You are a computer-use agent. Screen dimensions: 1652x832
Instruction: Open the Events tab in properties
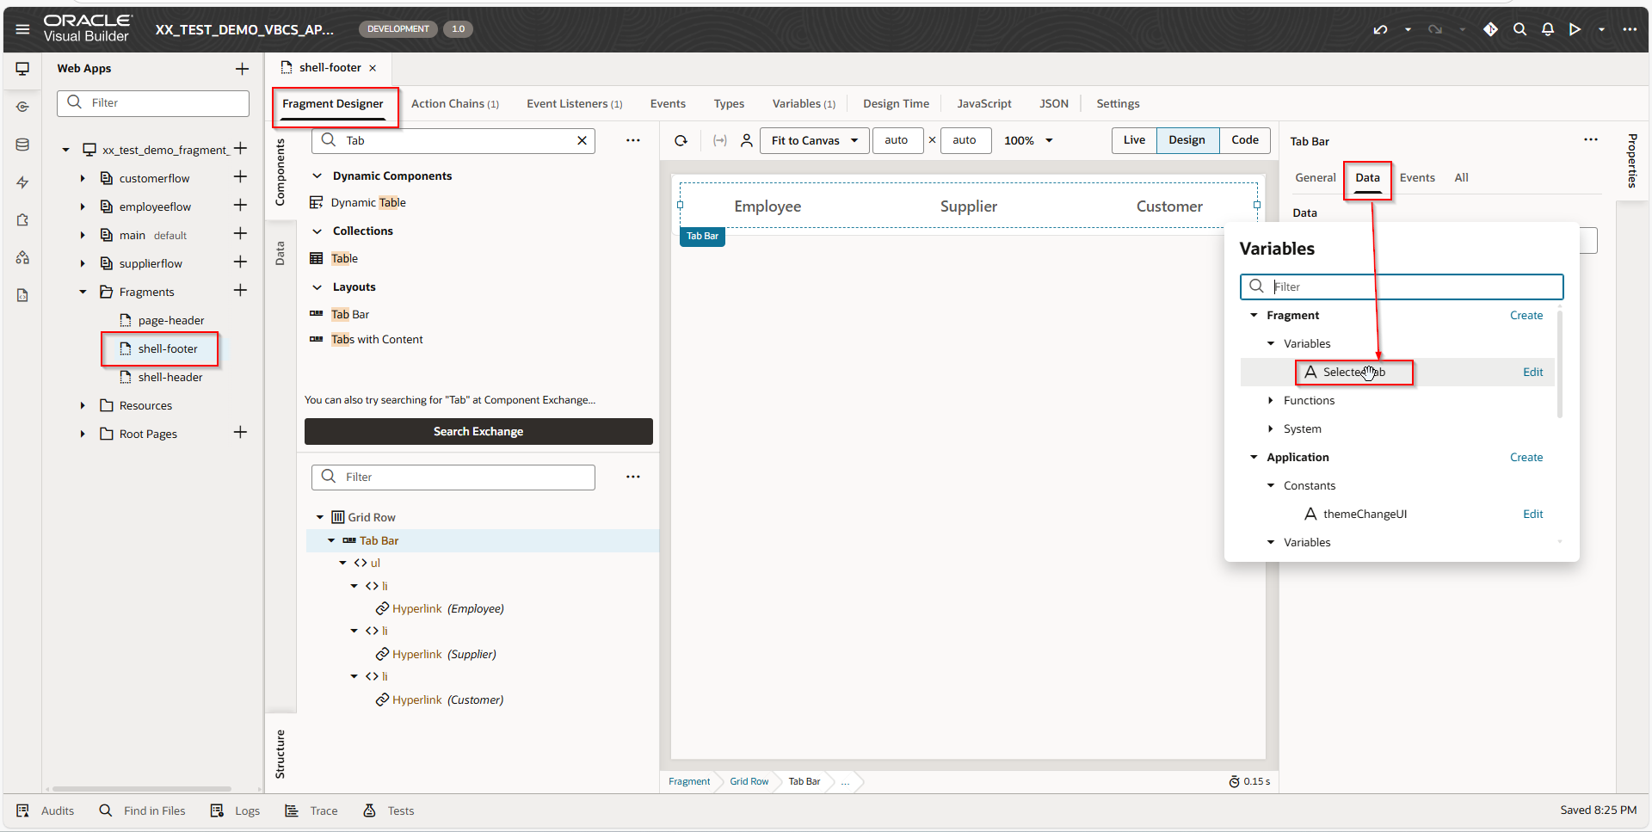pyautogui.click(x=1416, y=177)
